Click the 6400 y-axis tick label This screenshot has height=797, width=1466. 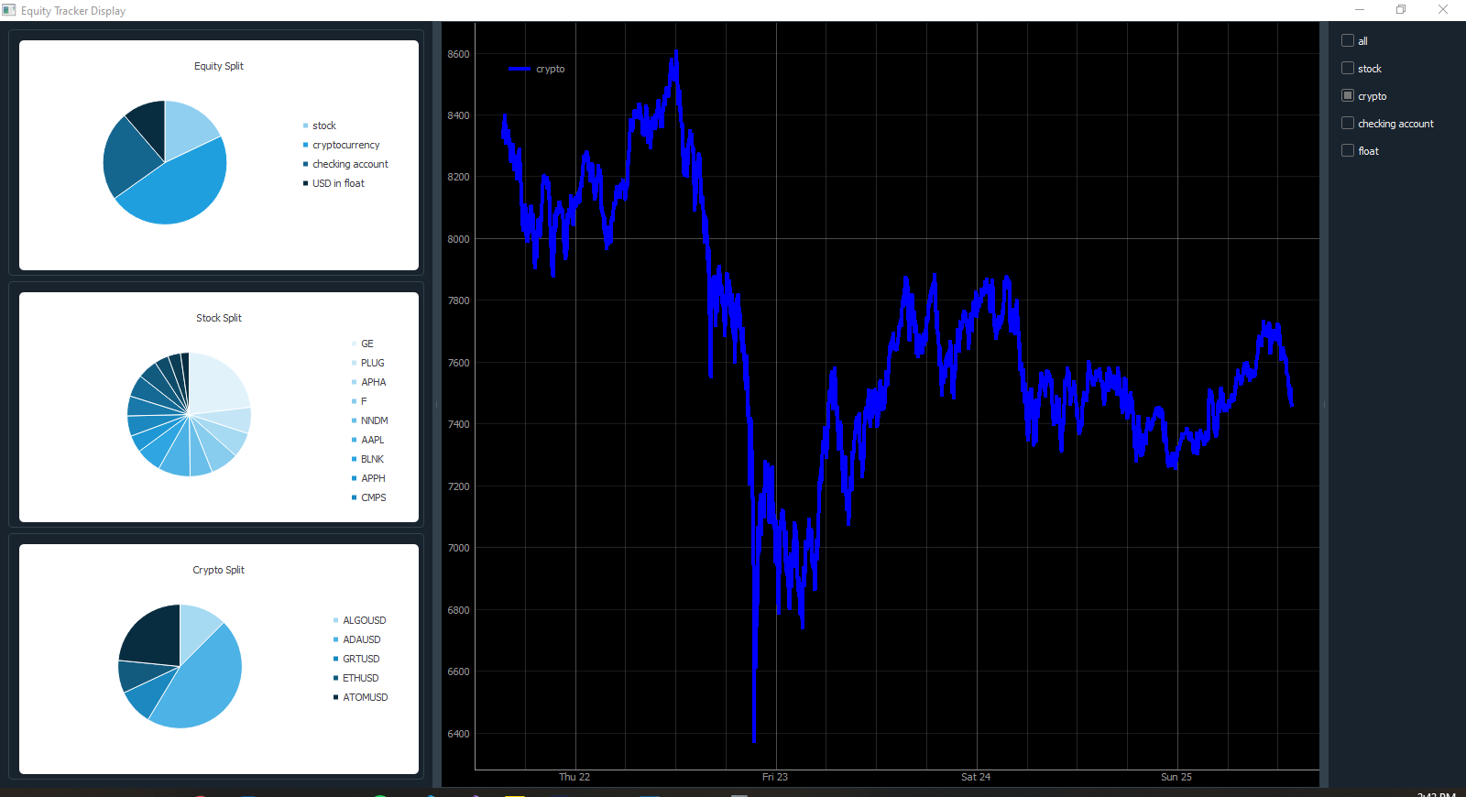(x=458, y=734)
